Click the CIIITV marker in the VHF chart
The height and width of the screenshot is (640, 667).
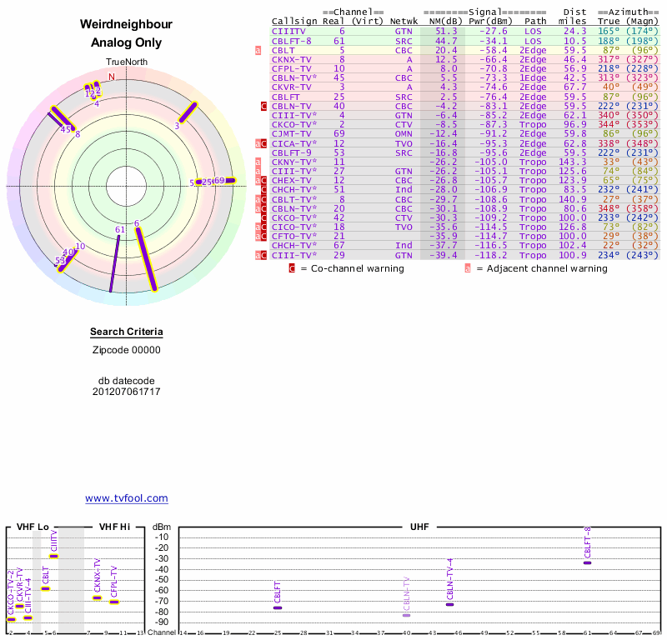pos(53,556)
